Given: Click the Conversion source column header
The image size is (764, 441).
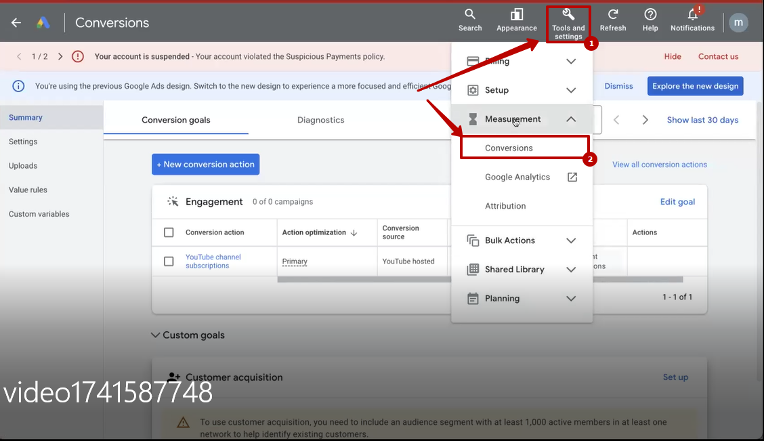Looking at the screenshot, I should [400, 232].
